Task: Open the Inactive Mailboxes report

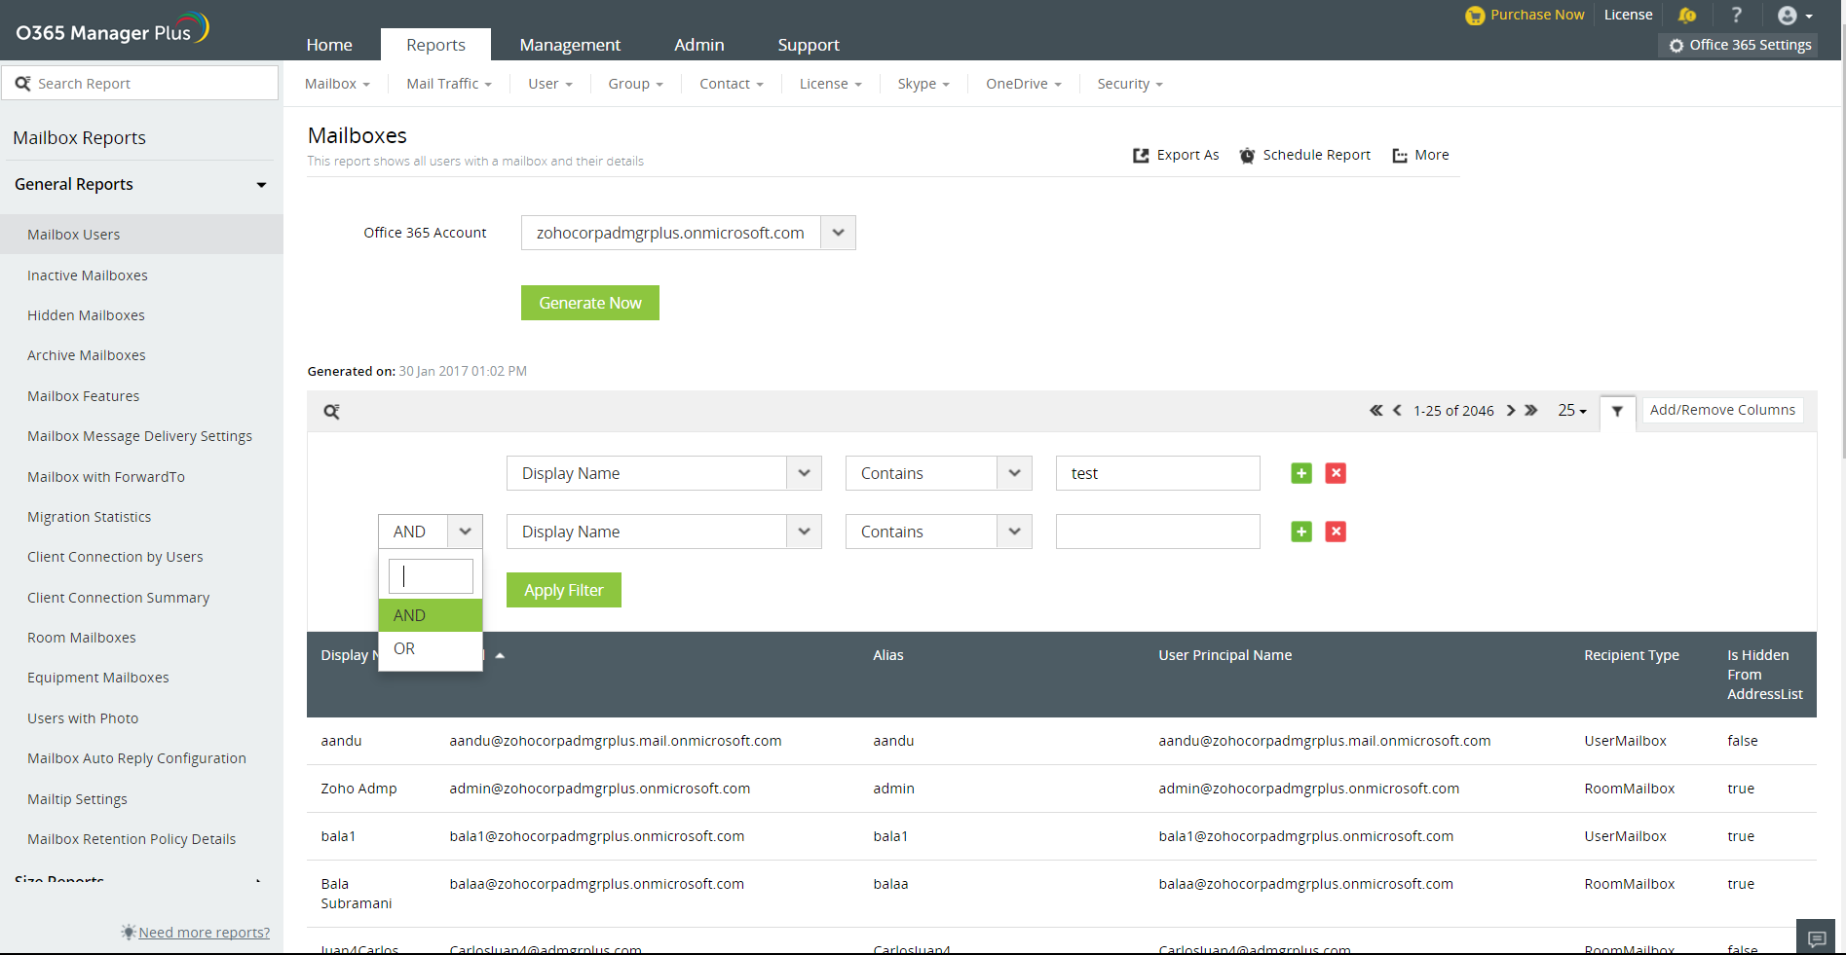Action: pos(88,275)
